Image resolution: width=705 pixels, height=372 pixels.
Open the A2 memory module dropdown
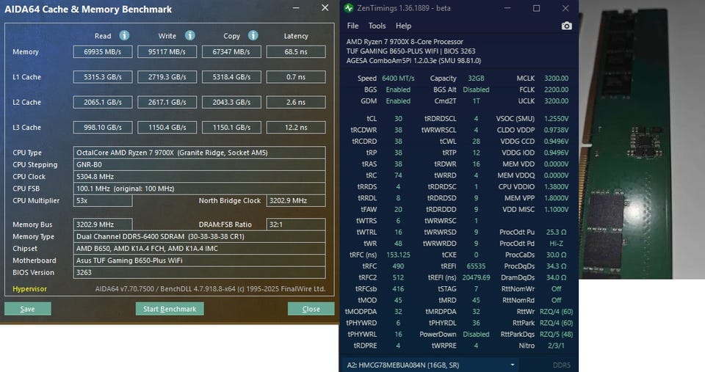(x=430, y=365)
